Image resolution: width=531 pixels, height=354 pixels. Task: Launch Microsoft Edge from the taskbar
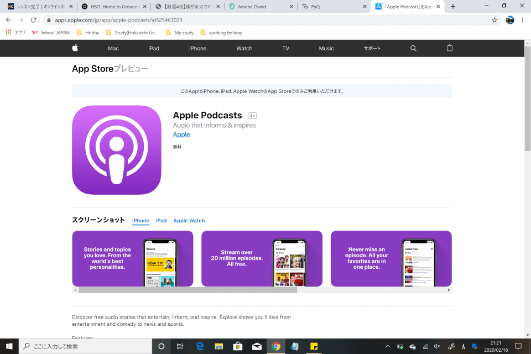pos(200,346)
